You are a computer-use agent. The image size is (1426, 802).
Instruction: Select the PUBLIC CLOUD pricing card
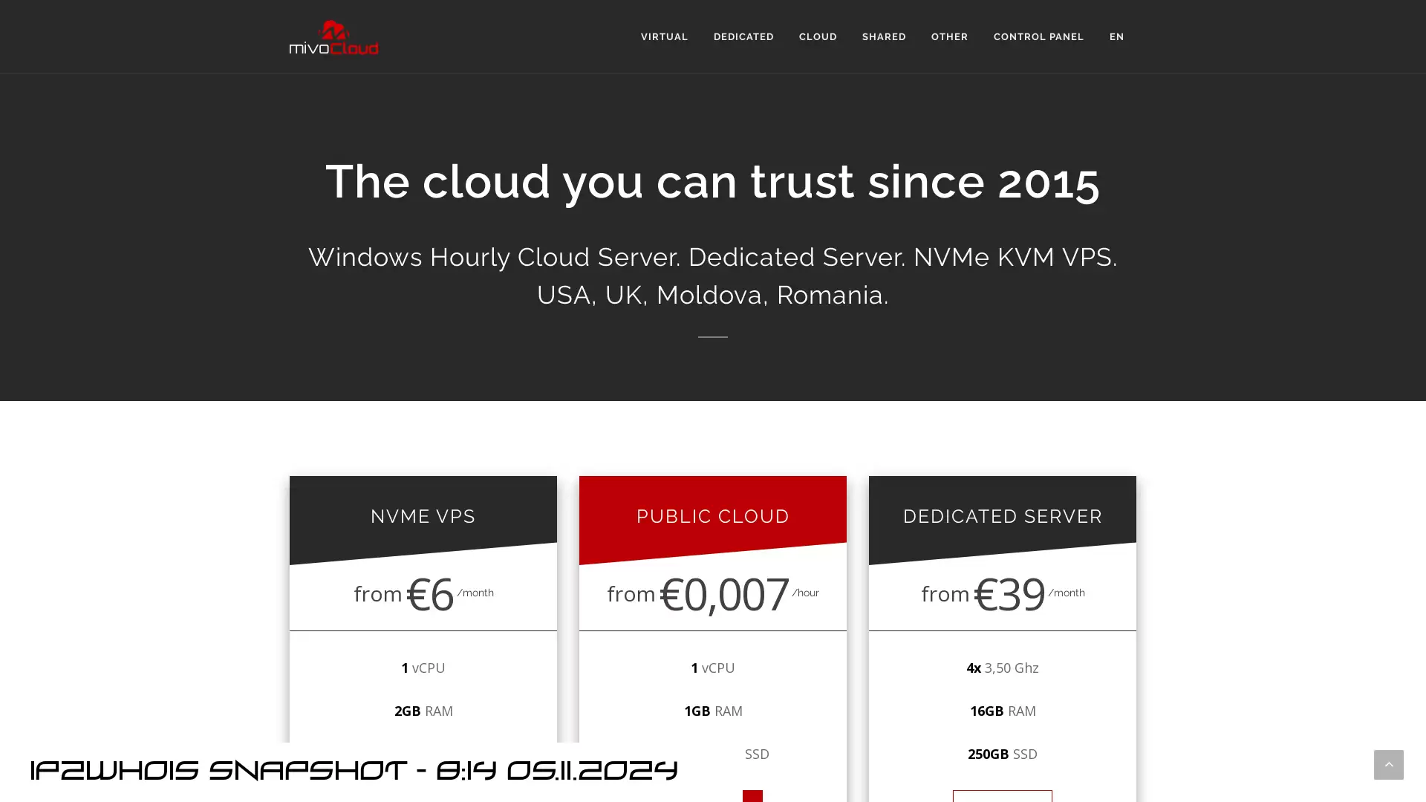click(x=712, y=637)
